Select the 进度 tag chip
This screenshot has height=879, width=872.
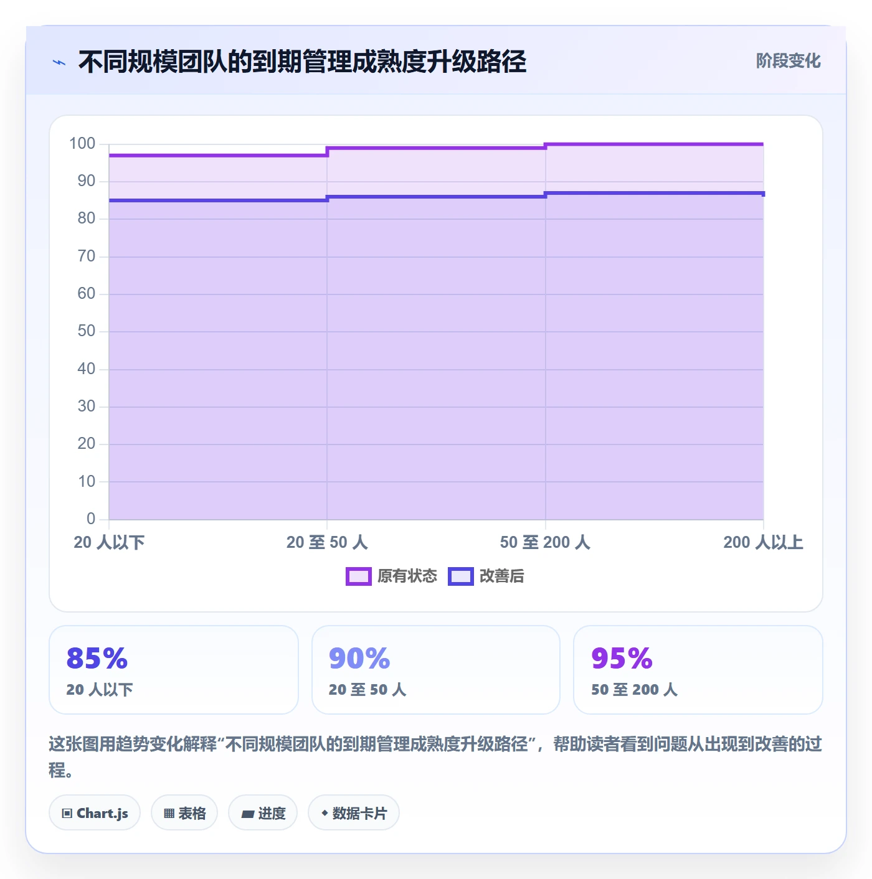[x=263, y=813]
